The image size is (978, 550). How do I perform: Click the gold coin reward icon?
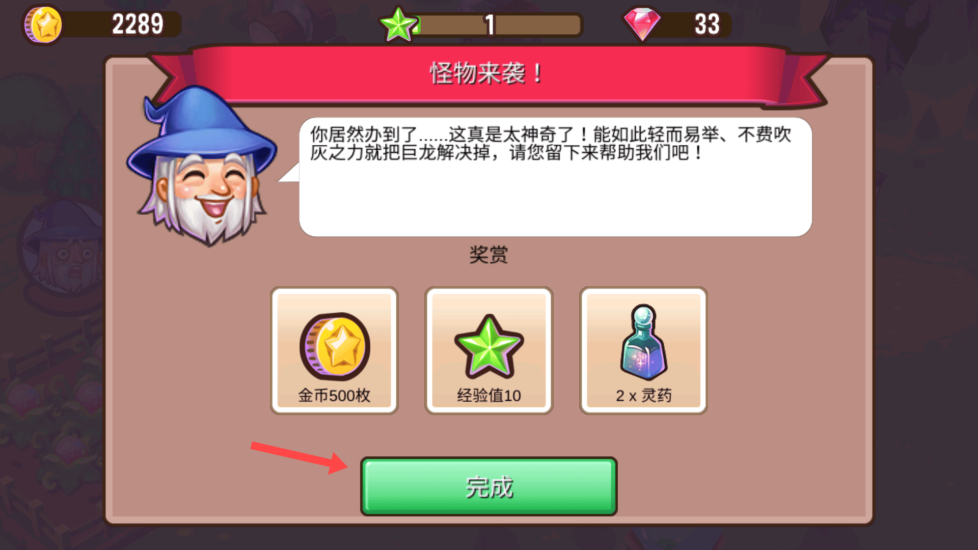pyautogui.click(x=335, y=346)
